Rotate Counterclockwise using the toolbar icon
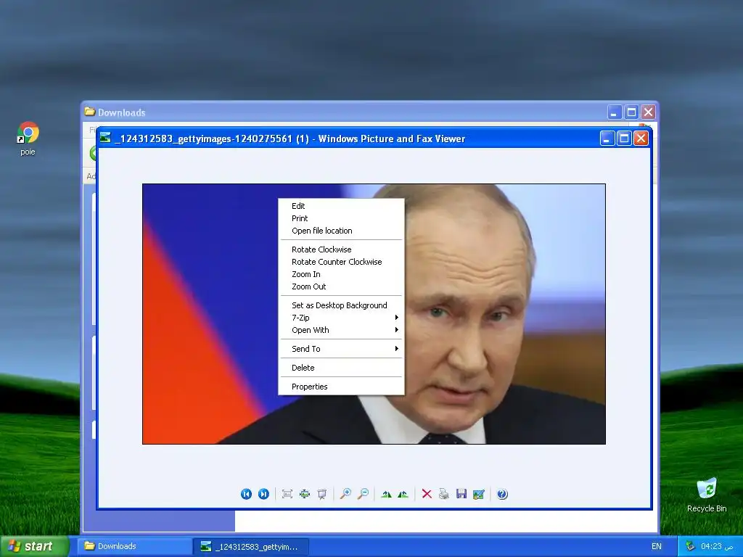This screenshot has height=557, width=743. point(403,494)
